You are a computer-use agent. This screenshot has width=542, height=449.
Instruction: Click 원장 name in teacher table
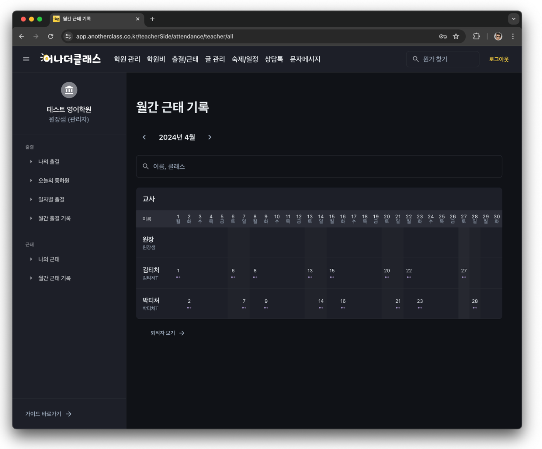[x=148, y=240]
